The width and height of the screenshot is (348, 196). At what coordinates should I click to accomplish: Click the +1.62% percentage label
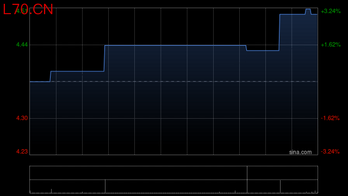pos(331,45)
